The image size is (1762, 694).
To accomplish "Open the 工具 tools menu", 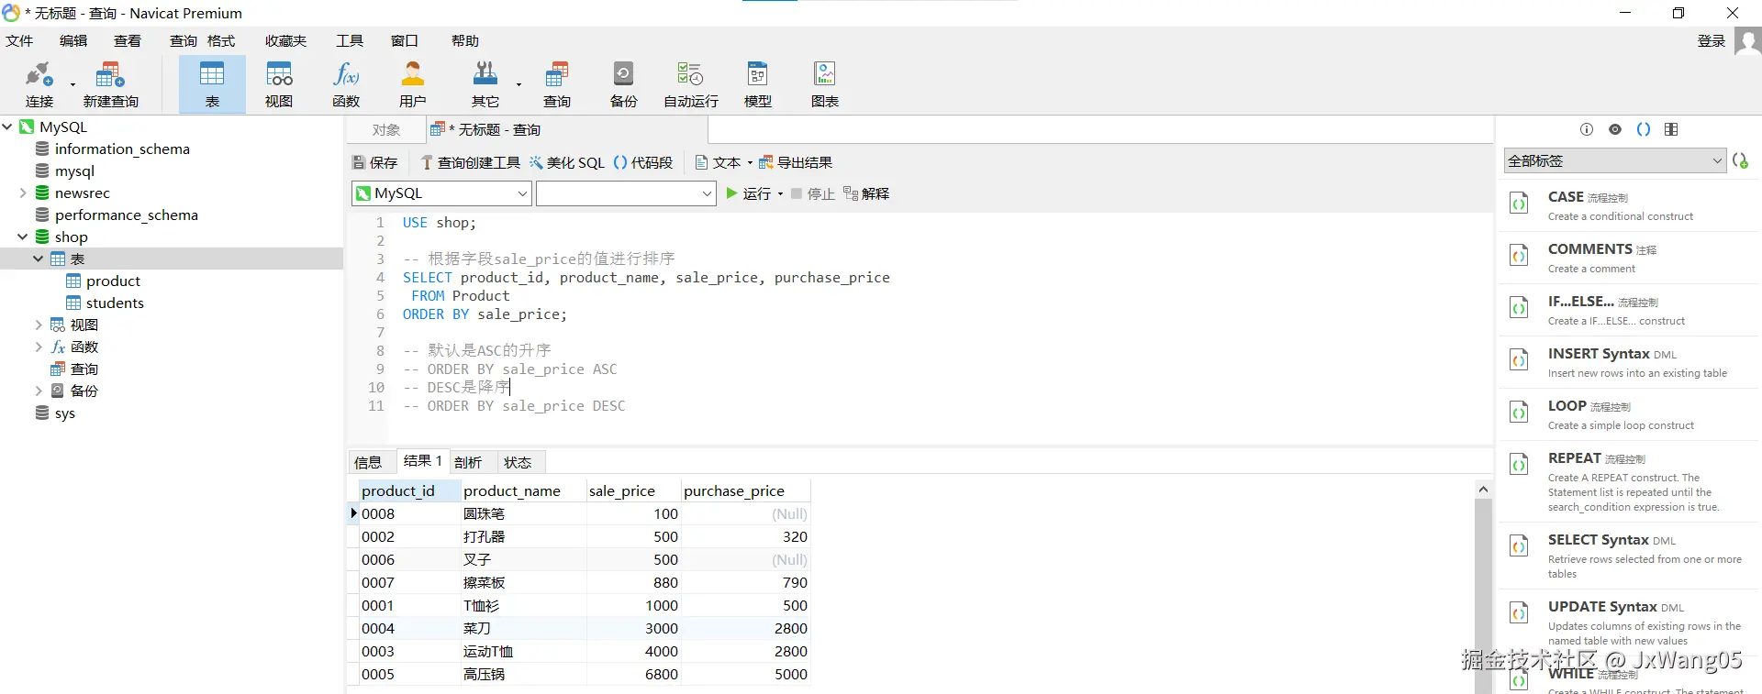I will [x=350, y=41].
